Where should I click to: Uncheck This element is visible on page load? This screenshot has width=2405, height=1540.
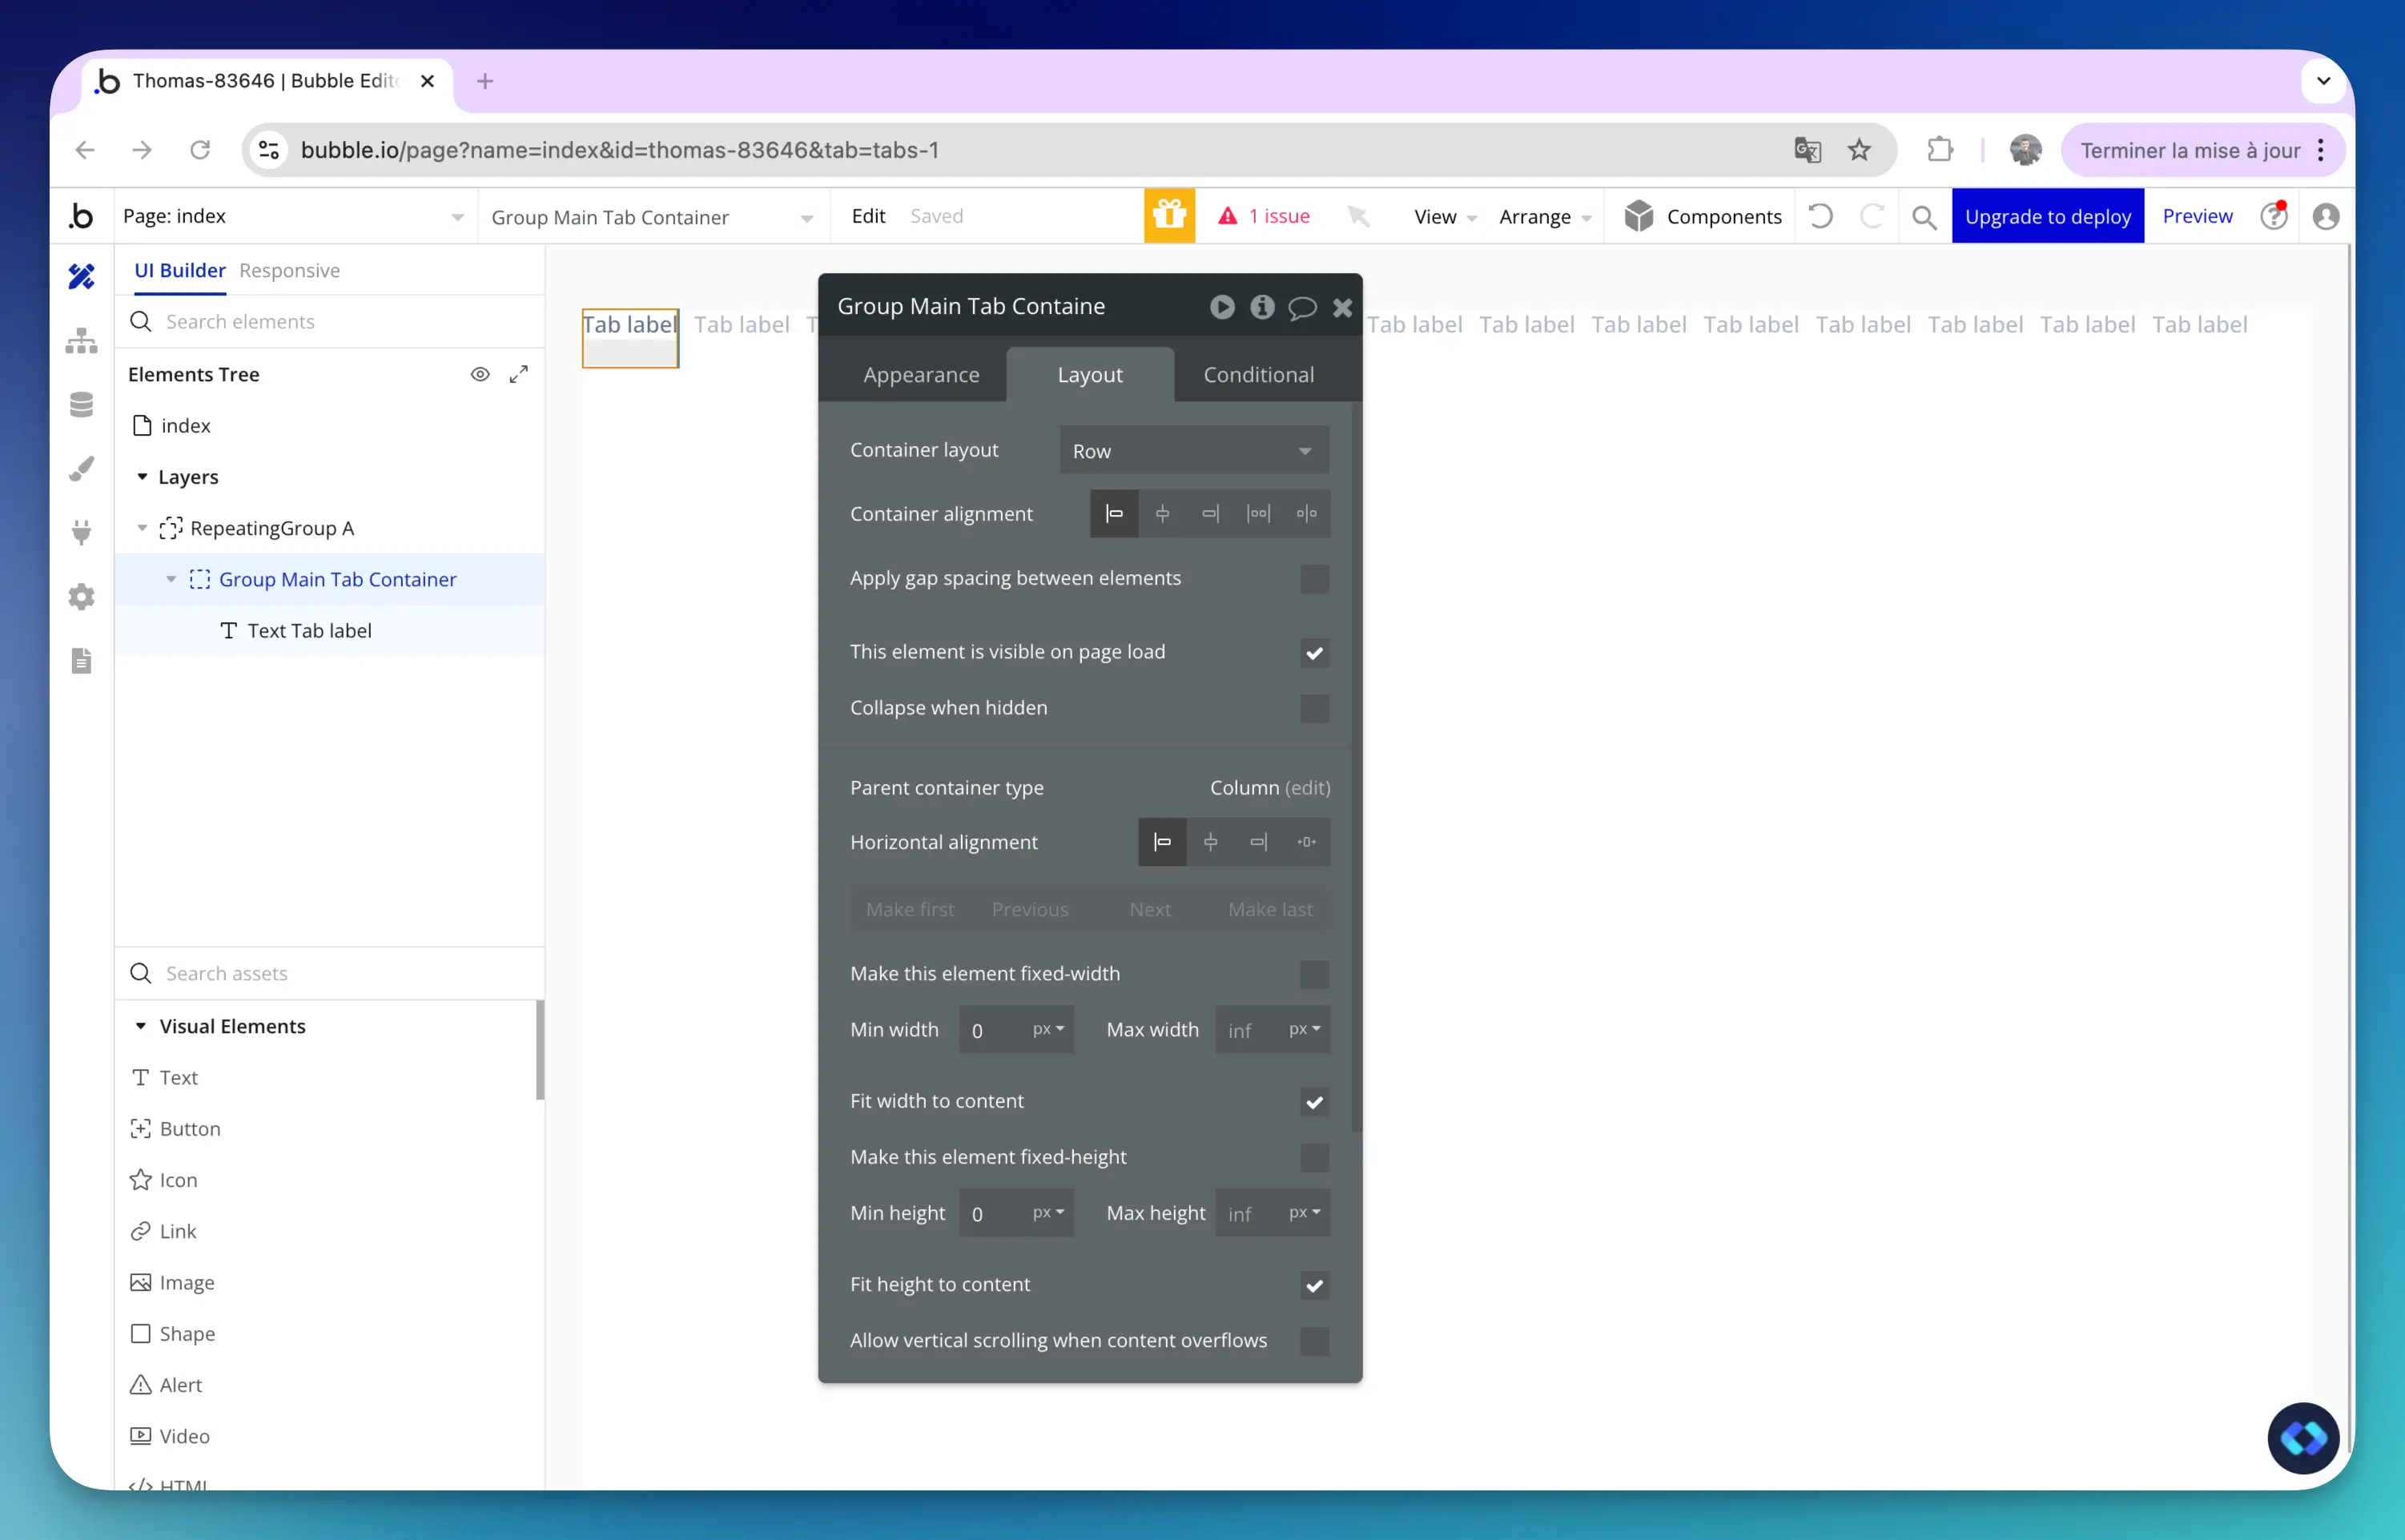(1314, 653)
